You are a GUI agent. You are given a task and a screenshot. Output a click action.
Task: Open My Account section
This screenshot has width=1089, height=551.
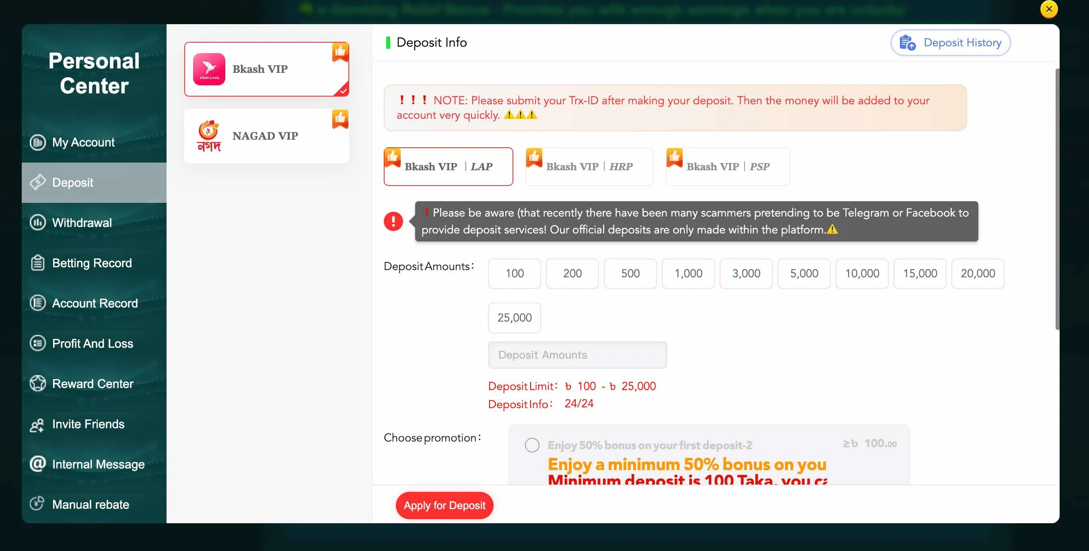[94, 142]
